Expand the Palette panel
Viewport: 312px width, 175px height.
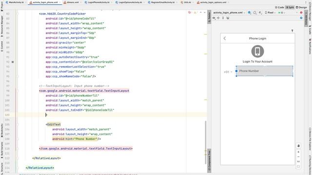[x=209, y=17]
